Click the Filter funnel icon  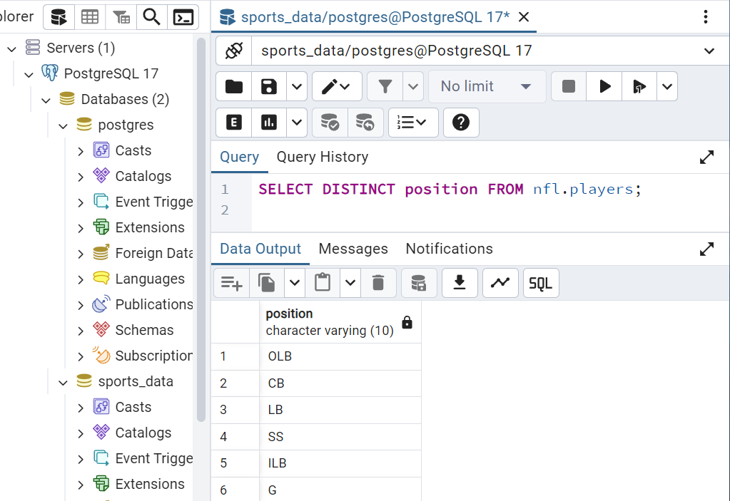coord(385,86)
